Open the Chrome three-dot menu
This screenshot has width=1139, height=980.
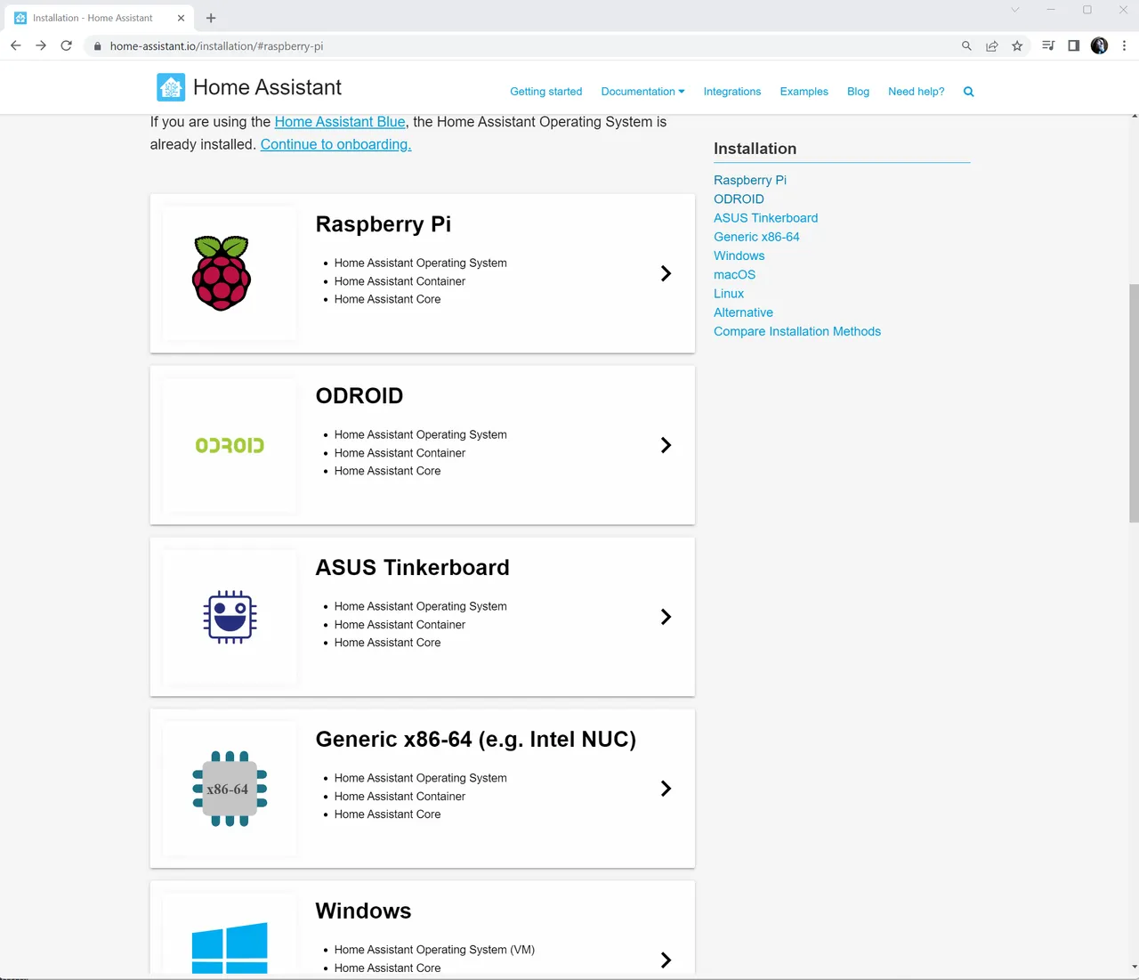coord(1124,46)
